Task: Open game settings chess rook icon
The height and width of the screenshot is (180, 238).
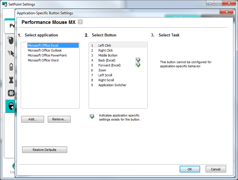Action: point(11,80)
